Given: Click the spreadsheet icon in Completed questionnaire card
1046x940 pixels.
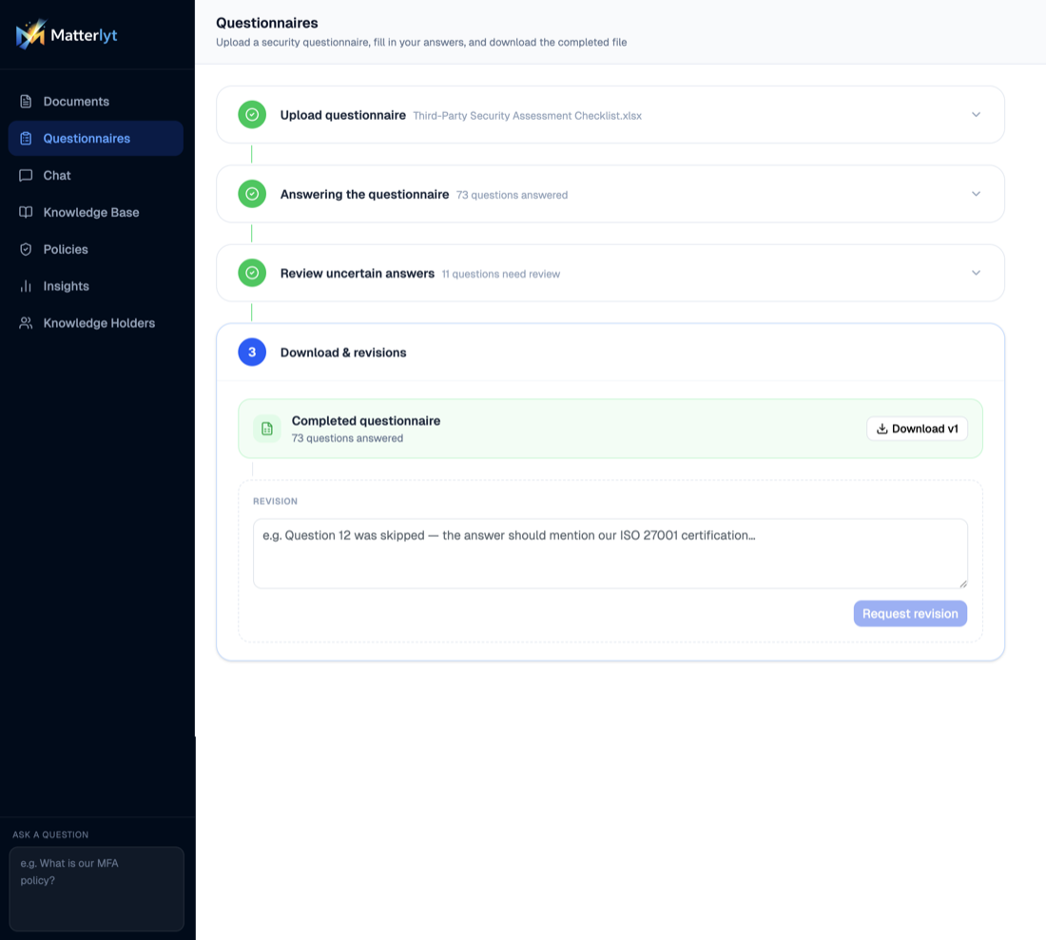Looking at the screenshot, I should click(x=267, y=429).
